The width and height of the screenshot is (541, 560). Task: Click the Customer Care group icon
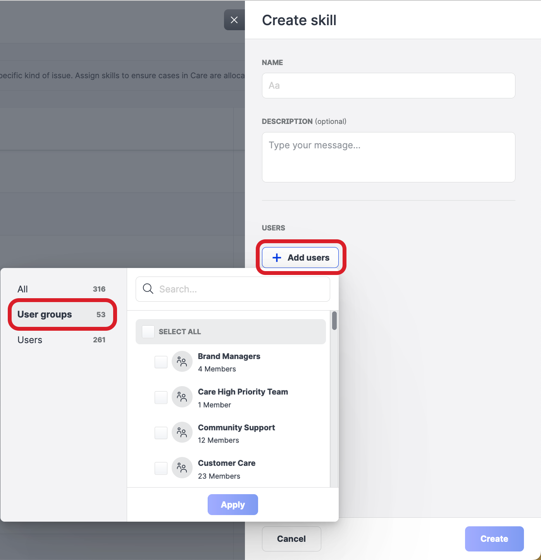[x=182, y=468]
